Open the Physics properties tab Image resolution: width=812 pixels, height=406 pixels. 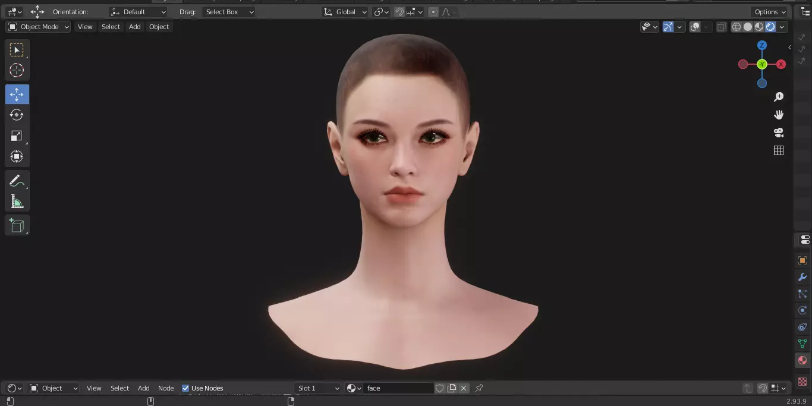pyautogui.click(x=802, y=310)
